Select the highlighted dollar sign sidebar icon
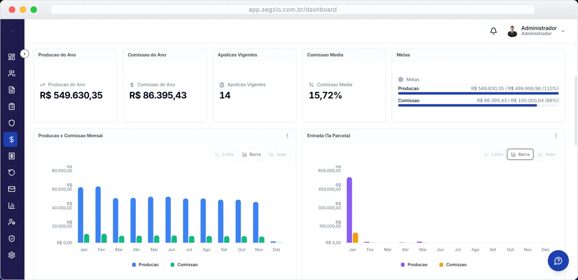Viewport: 578px width, 280px height. pos(11,139)
